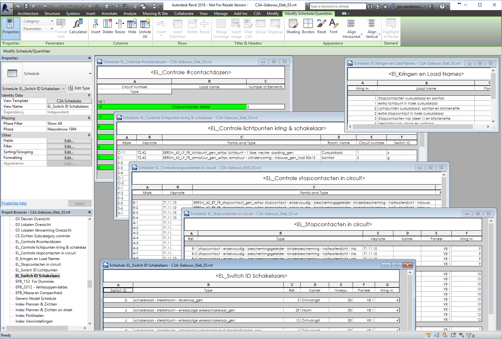502x339 pixels.
Task: Click C3A Schedules View Template button
Action: coord(69,101)
